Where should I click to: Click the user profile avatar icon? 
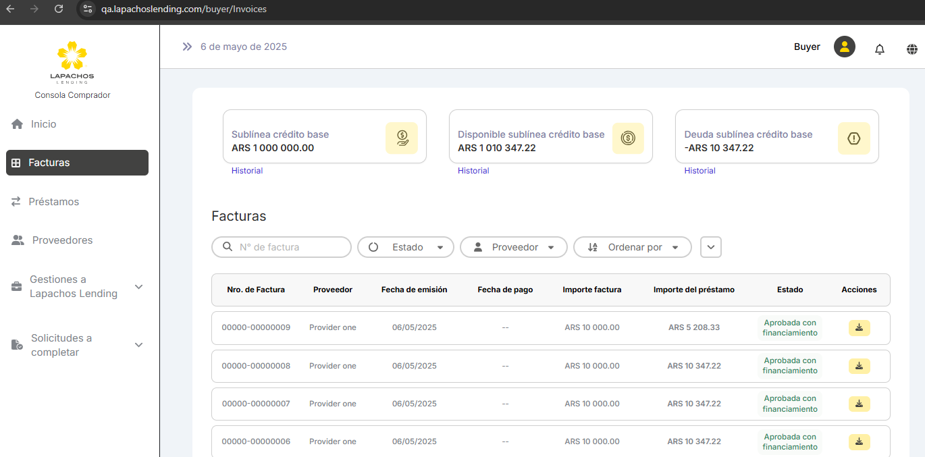coord(844,47)
